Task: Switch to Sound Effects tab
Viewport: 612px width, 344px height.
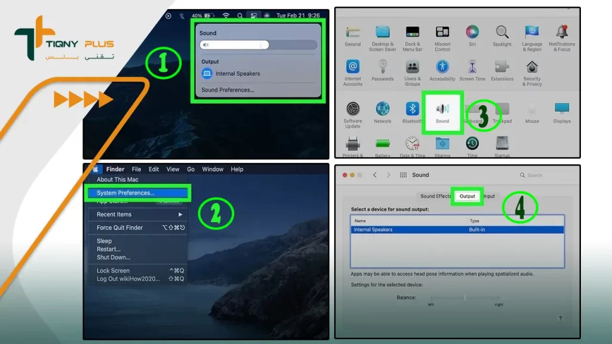Action: tap(435, 196)
